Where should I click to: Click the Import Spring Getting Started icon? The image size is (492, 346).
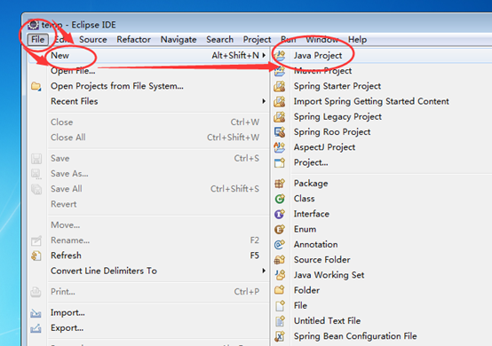[280, 101]
